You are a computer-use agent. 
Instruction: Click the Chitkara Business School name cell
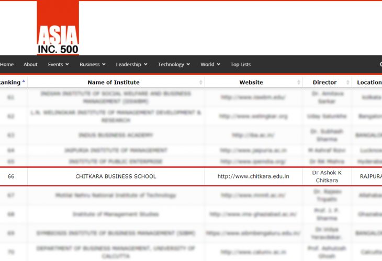coord(116,176)
